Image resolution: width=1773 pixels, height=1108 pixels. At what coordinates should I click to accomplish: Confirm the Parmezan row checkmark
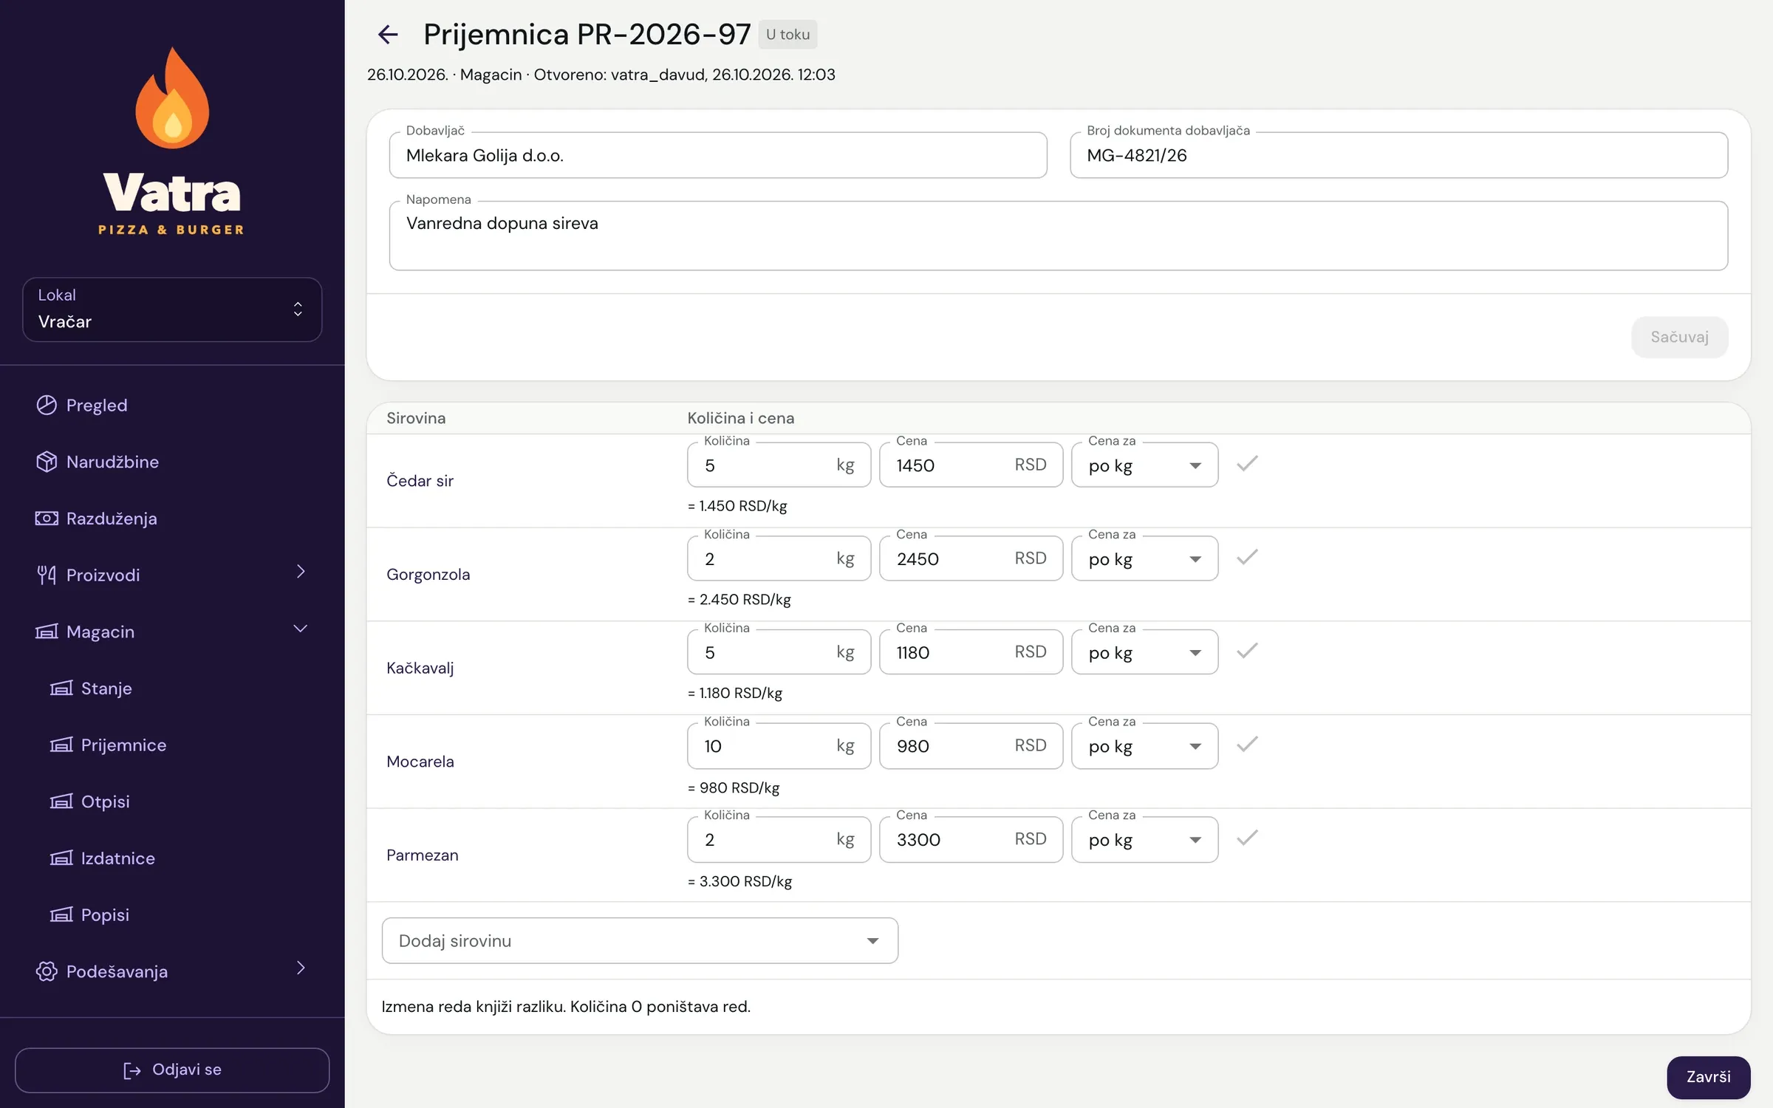1247,838
